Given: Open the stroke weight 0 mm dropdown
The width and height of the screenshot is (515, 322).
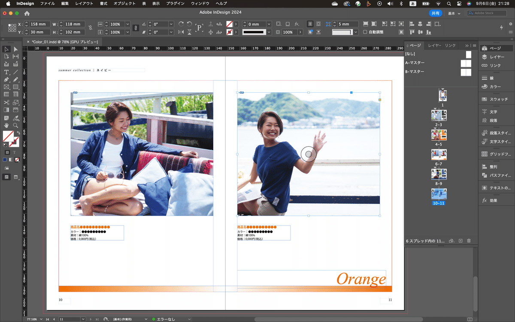Looking at the screenshot, I should click(x=269, y=24).
